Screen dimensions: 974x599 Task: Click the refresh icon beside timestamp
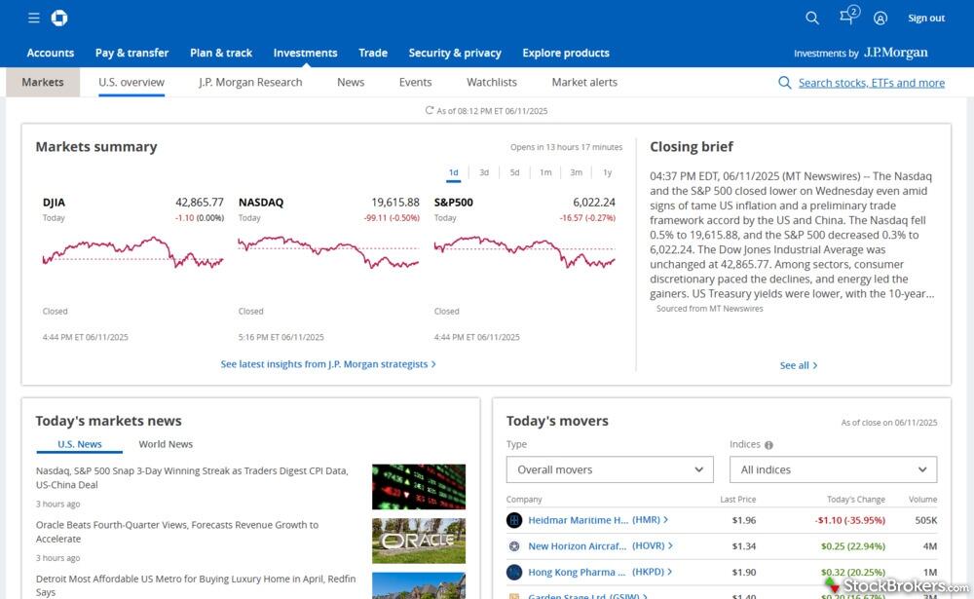pyautogui.click(x=430, y=111)
